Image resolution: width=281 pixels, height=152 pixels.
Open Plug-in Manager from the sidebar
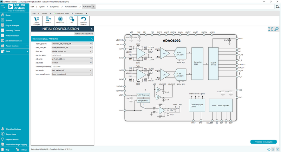pos(13,25)
